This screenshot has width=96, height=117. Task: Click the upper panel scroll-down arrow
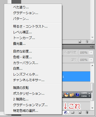click(x=92, y=37)
